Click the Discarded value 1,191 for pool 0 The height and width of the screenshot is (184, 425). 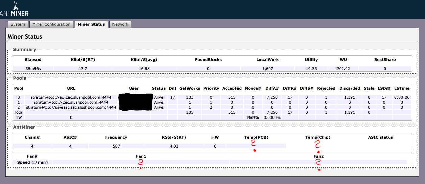pos(350,97)
